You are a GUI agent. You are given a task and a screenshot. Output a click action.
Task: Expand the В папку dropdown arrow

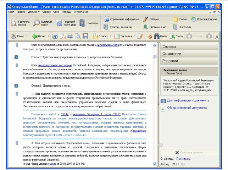pos(111,36)
